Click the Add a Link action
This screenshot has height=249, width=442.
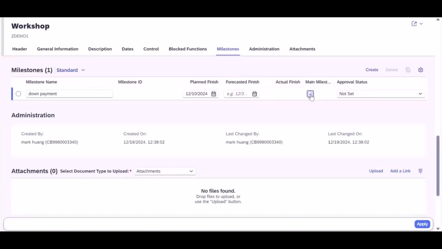click(400, 171)
